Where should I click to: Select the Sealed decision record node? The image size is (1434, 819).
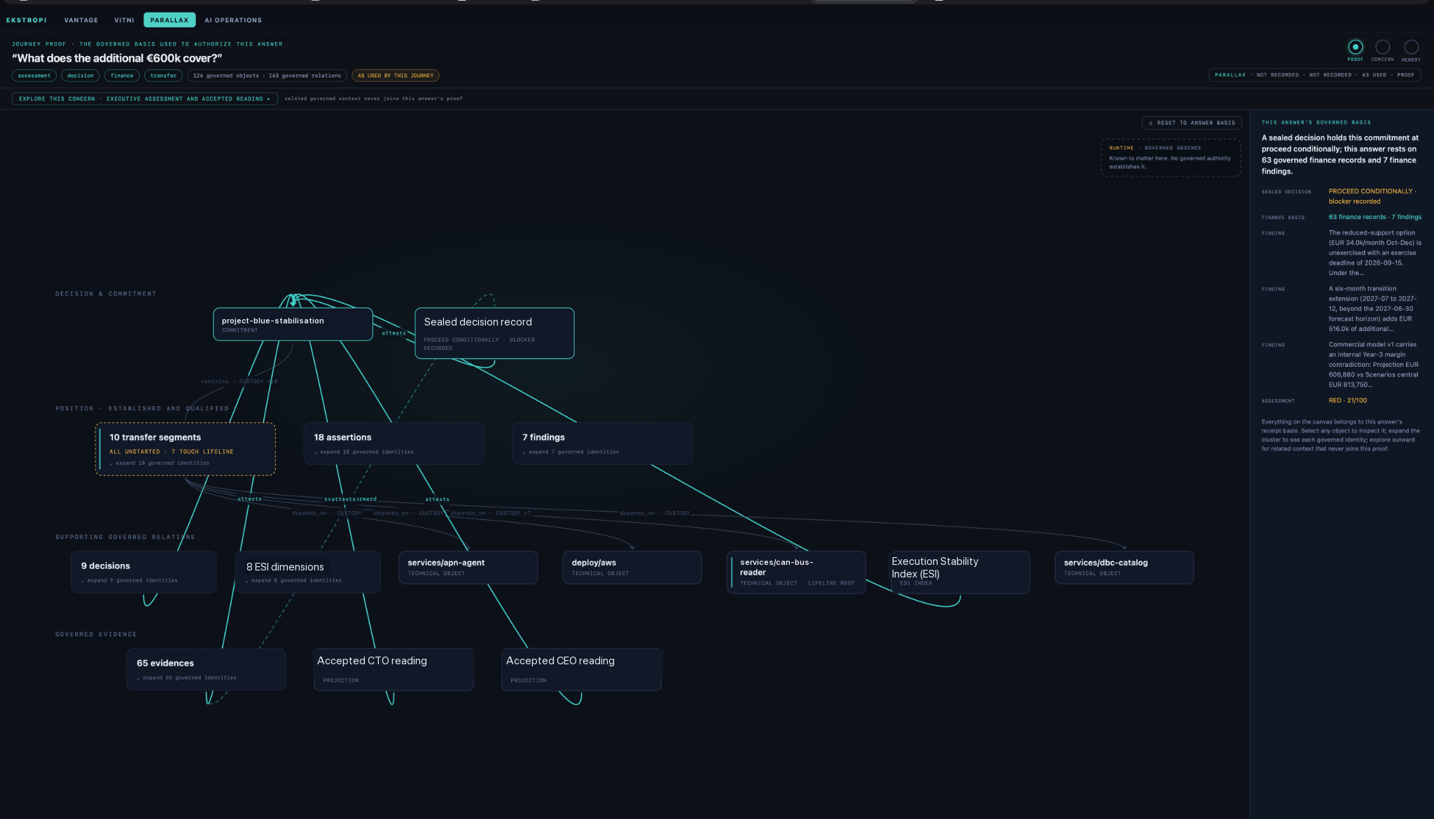(494, 333)
